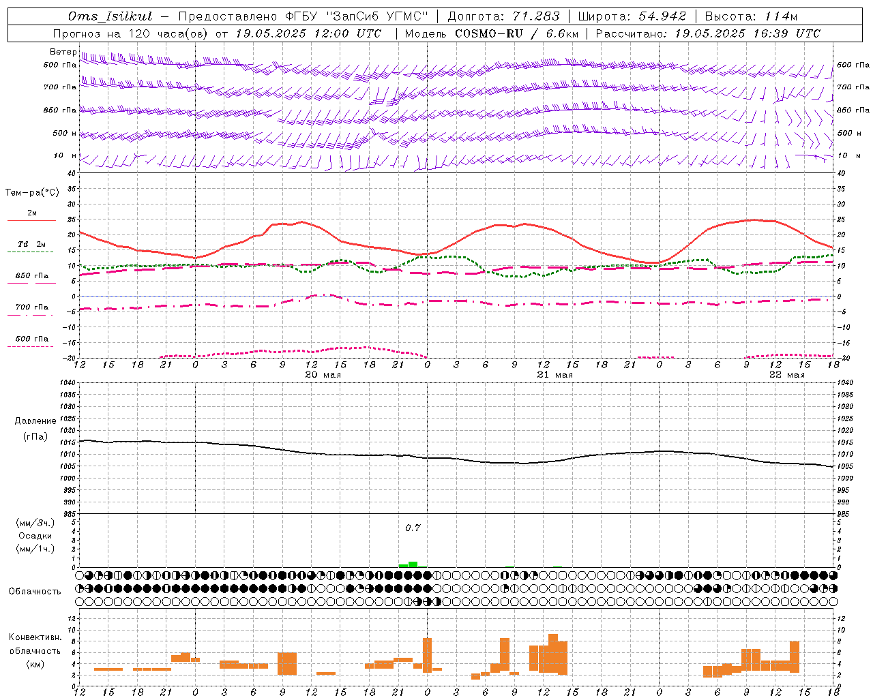Viewport: 873px width, 698px height.
Task: Click Прогноз на 120 часа(ов) forecast text
Action: 131,33
